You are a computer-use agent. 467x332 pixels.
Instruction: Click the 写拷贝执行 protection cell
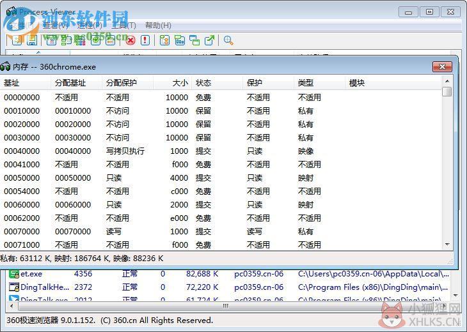click(125, 151)
